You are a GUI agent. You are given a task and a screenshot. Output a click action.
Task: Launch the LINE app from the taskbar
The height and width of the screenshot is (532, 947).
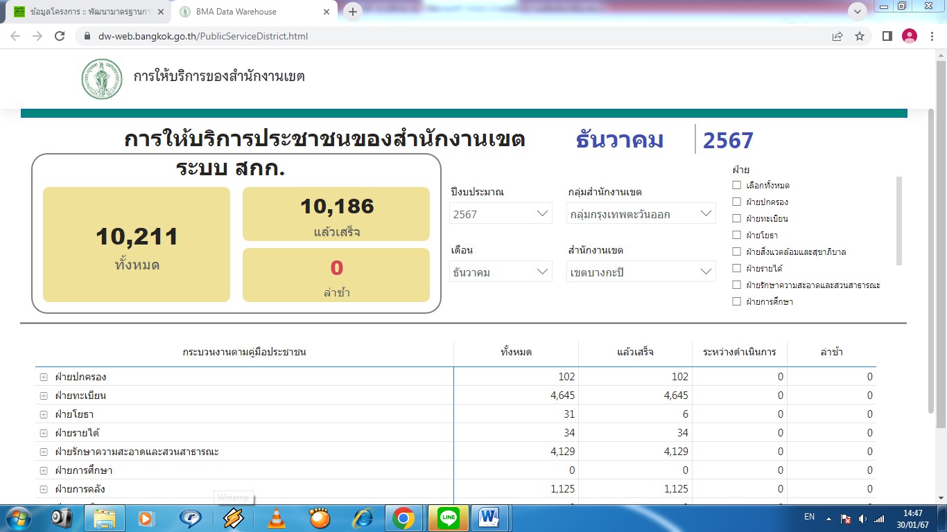pyautogui.click(x=449, y=517)
